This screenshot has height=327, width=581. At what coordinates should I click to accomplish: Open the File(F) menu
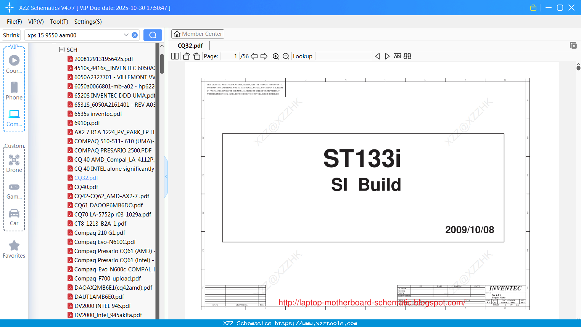click(14, 22)
